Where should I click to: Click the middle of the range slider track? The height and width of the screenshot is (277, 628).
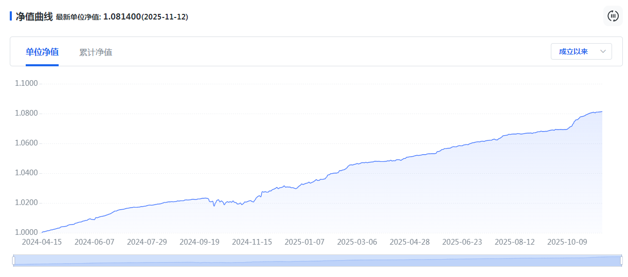tap(317, 261)
